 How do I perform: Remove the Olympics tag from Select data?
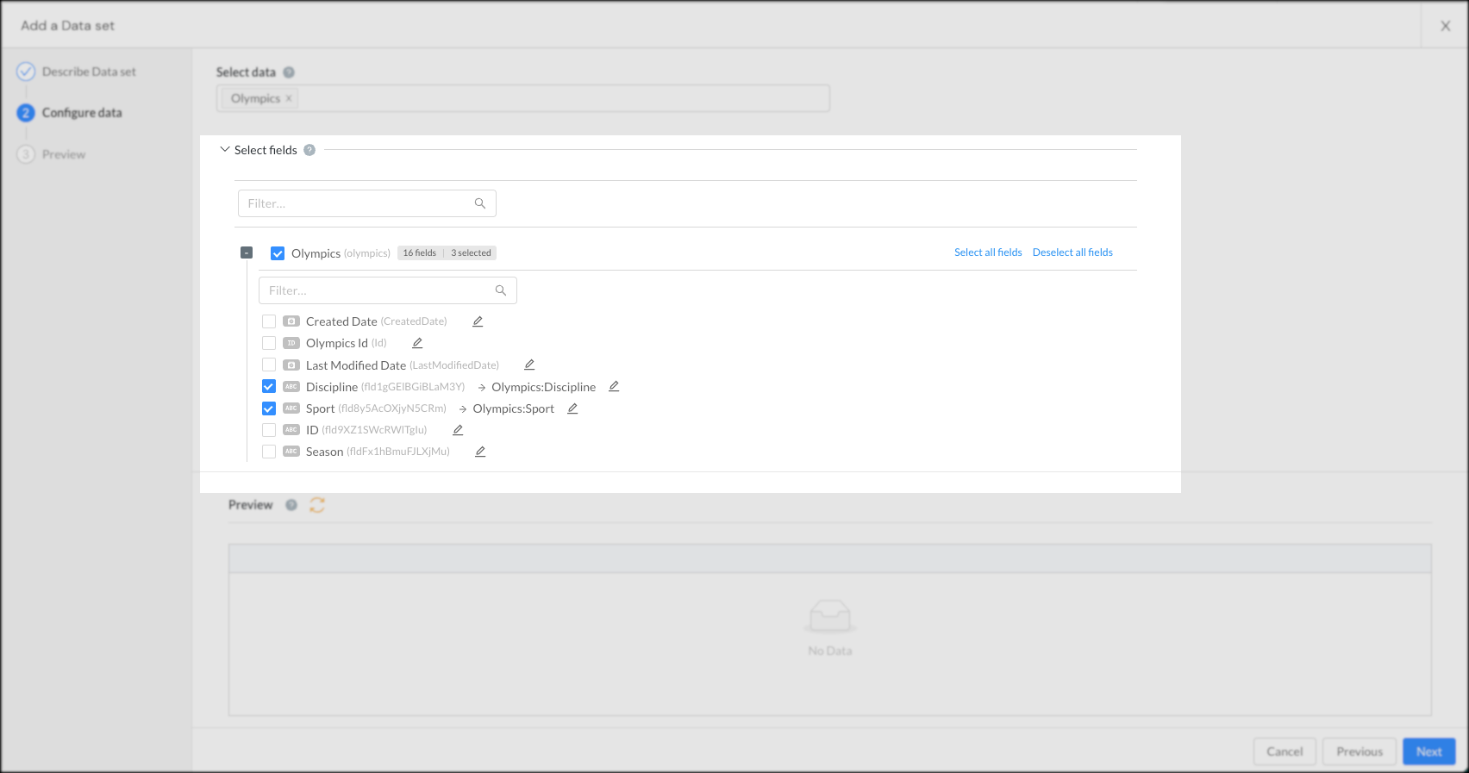pyautogui.click(x=289, y=98)
